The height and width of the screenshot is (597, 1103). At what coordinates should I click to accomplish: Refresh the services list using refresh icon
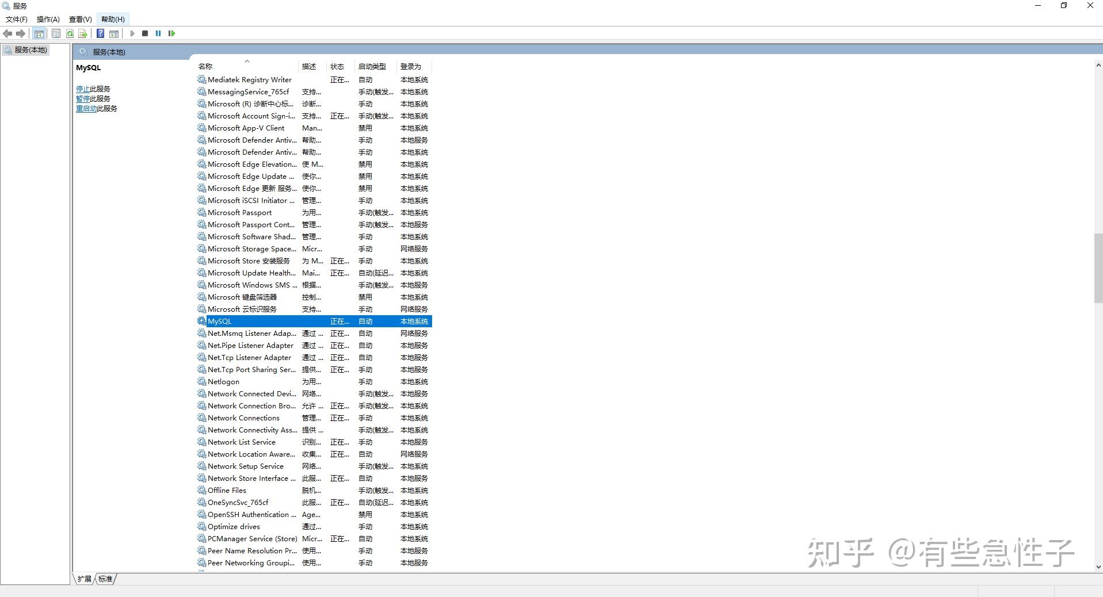click(70, 33)
